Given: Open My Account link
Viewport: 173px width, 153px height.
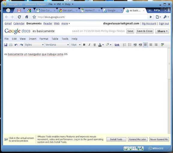Looking at the screenshot, I should (149, 23).
